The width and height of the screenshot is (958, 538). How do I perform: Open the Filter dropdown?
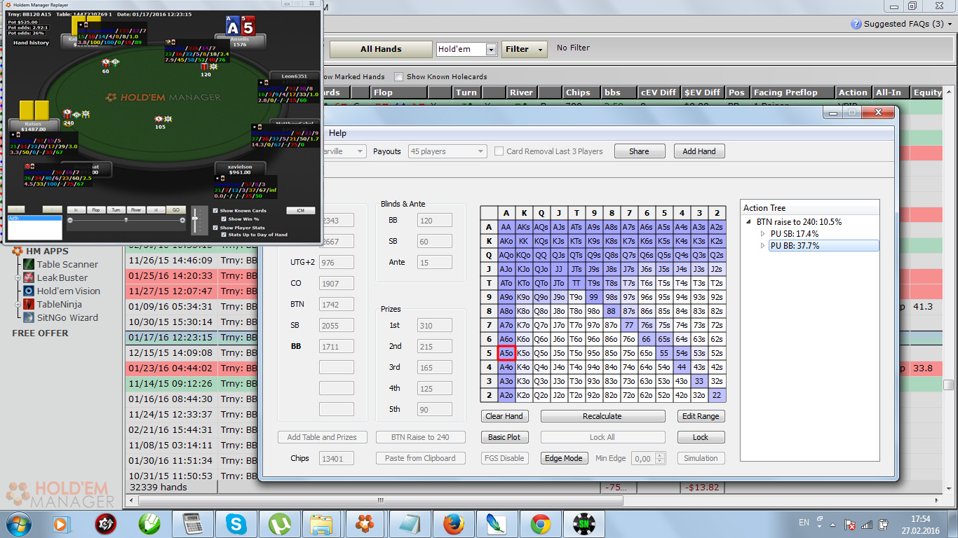524,49
